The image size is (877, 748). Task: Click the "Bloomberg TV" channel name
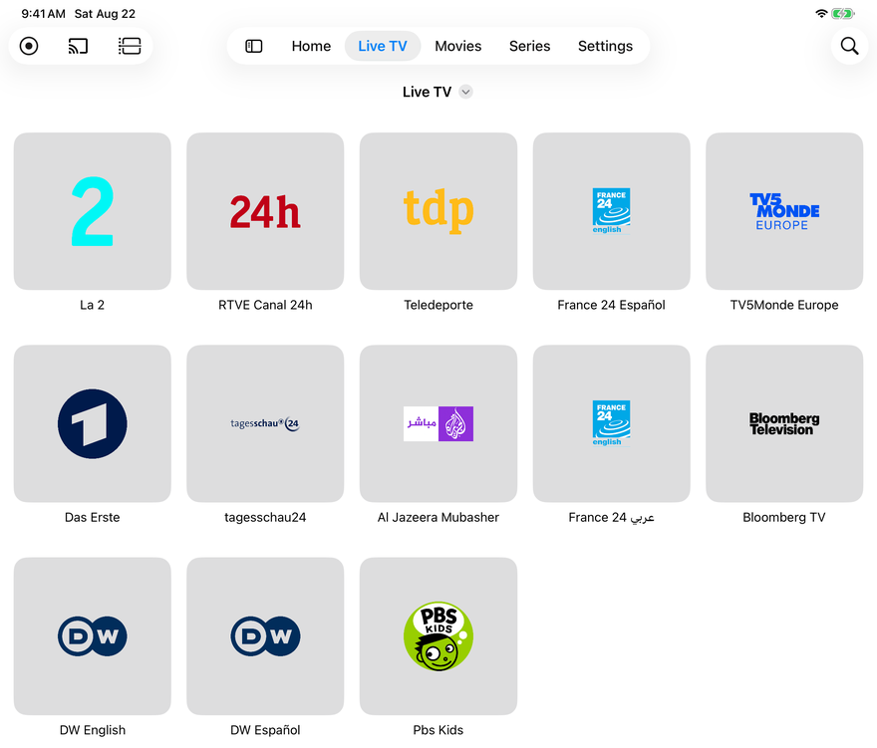point(784,518)
